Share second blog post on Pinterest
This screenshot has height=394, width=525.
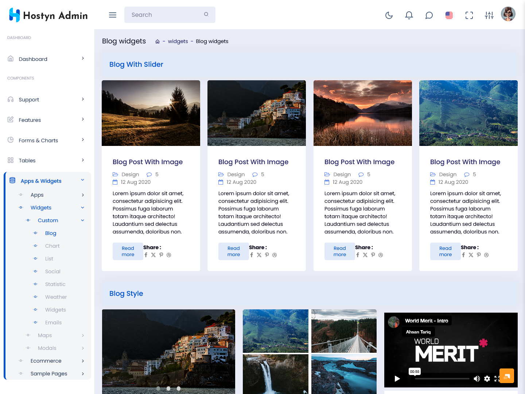(x=267, y=255)
